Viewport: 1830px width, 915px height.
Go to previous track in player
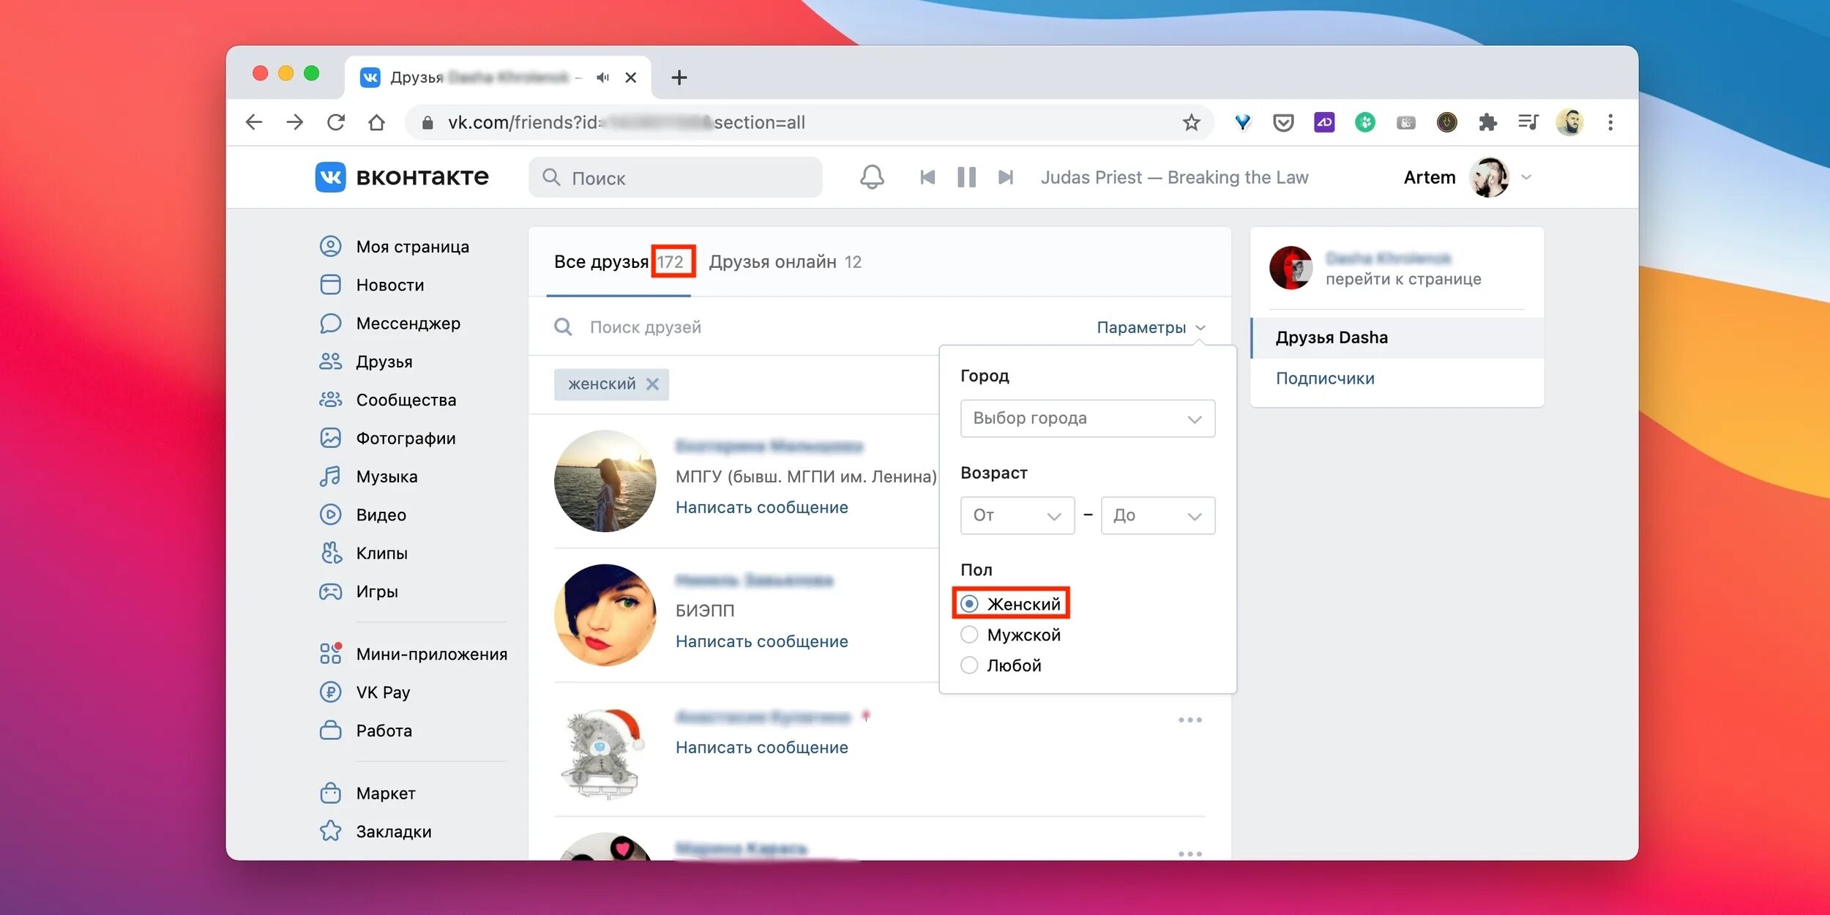pos(927,177)
